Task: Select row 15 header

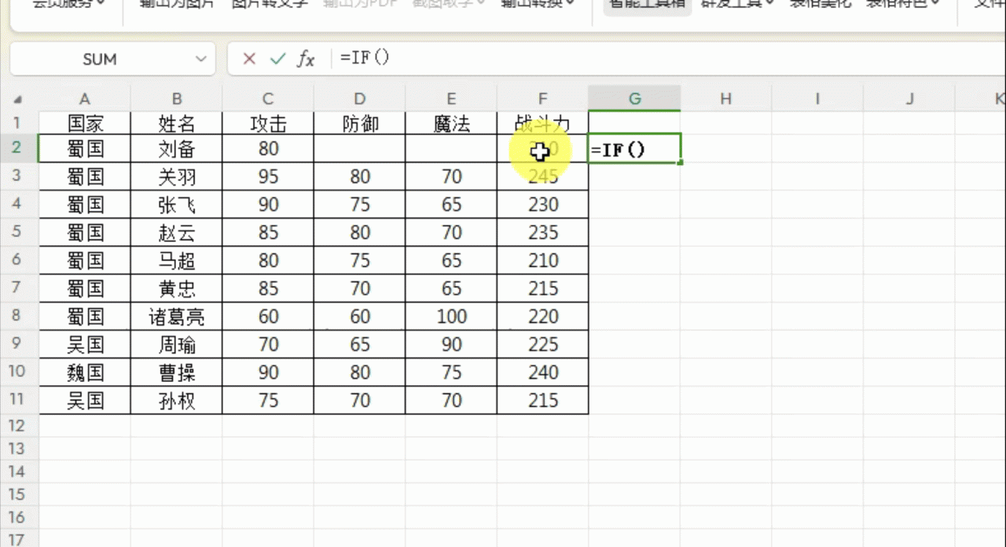Action: point(19,494)
